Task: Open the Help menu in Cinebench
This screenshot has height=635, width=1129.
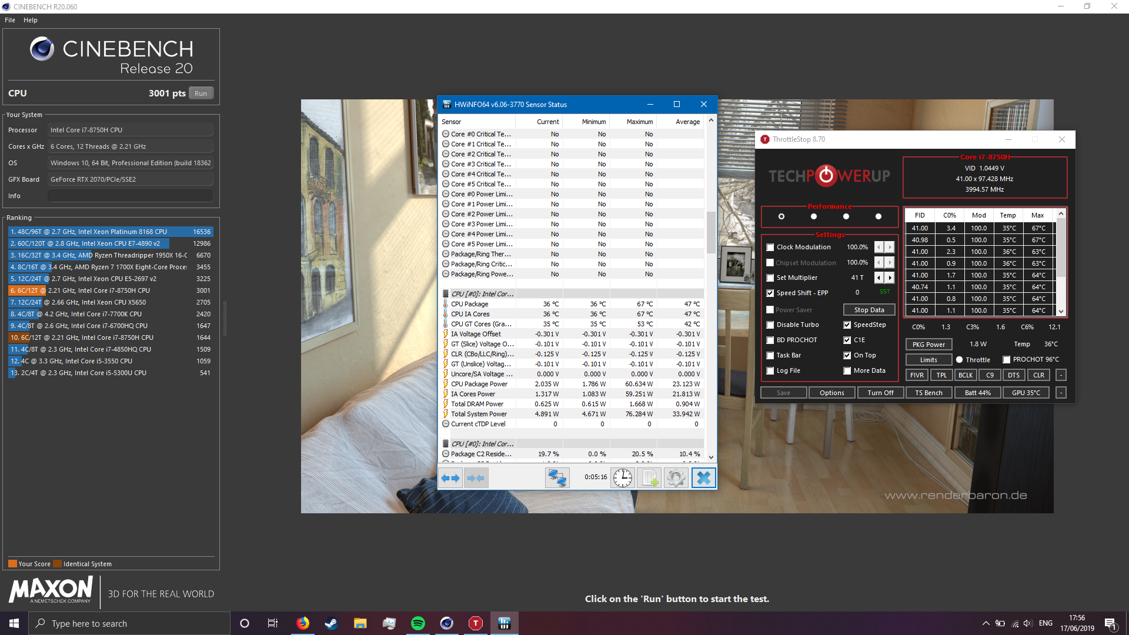Action: click(31, 20)
